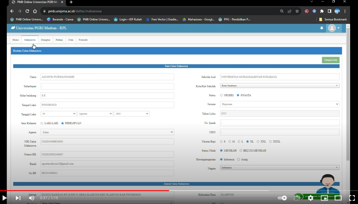Click into the Sekolah Asal field

(280, 77)
